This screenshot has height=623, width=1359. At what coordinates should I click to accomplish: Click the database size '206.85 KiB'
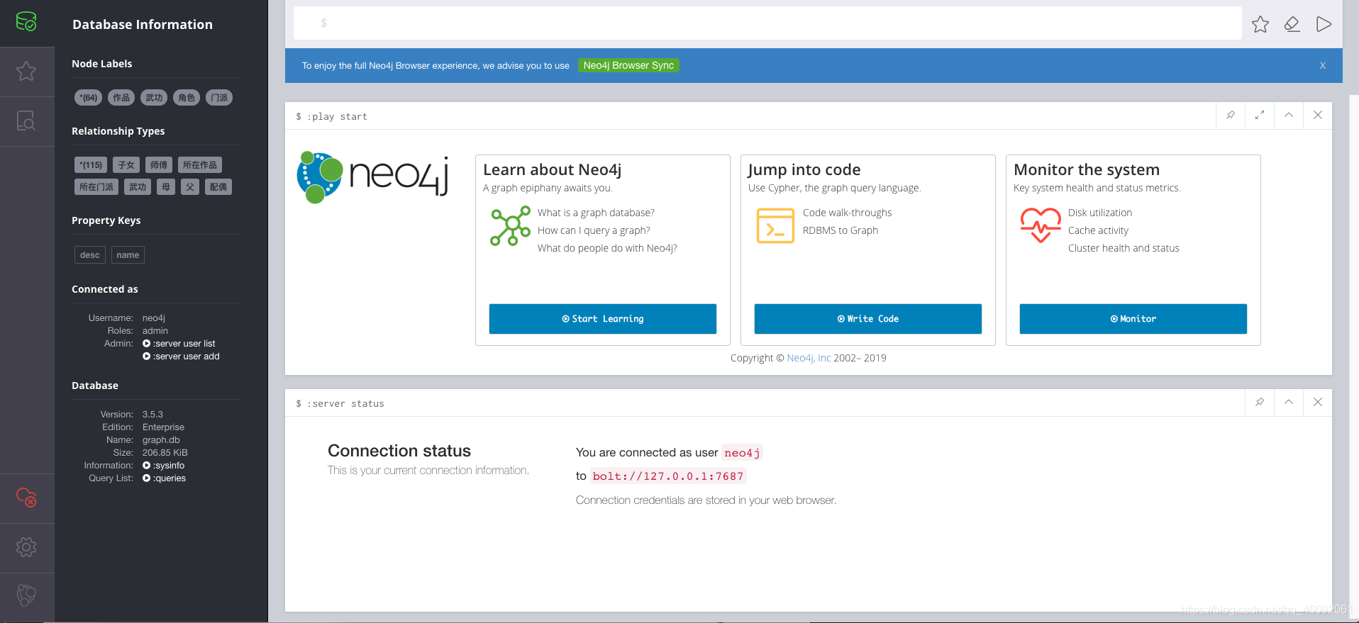(165, 453)
